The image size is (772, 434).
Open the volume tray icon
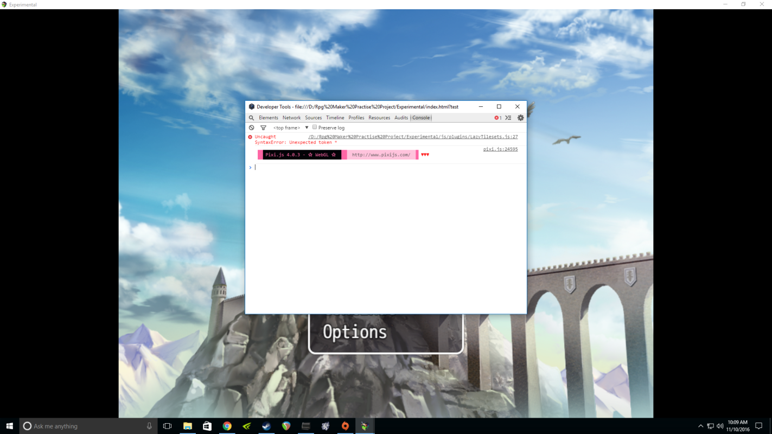720,426
